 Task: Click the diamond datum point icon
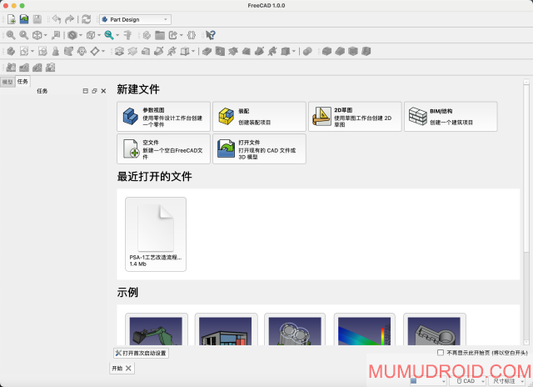tap(95, 52)
